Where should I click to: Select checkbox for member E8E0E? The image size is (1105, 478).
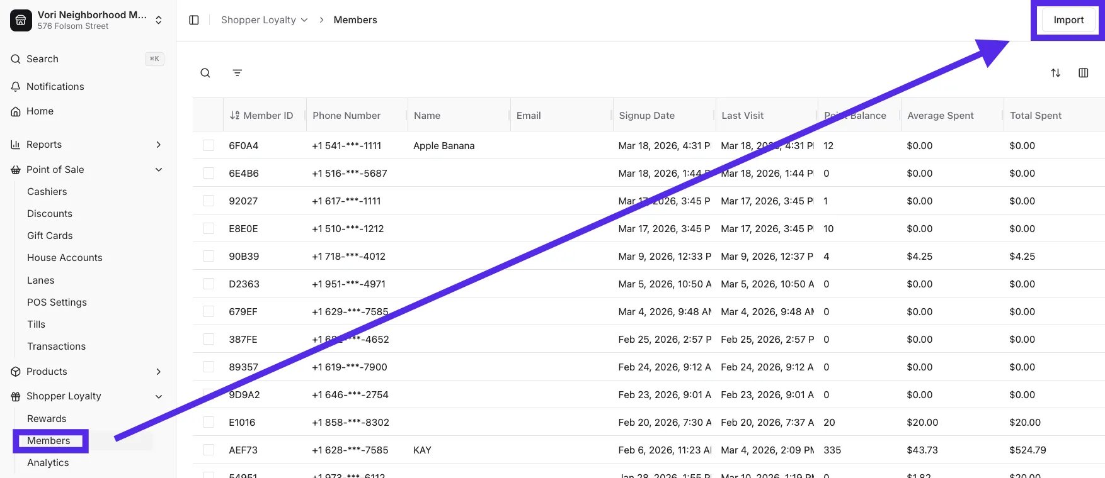[209, 228]
